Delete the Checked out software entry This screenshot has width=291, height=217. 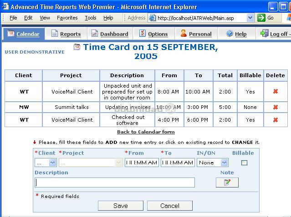click(x=276, y=120)
